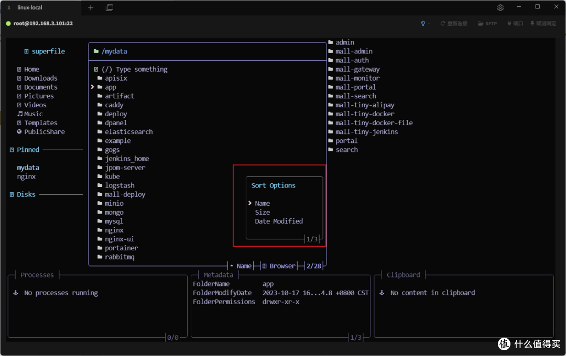Screen dimensions: 566x356
Task: Click the lightbulb icon in the connection toolbar
Action: [423, 24]
